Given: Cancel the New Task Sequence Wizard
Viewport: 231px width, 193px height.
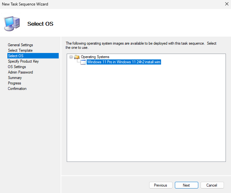Looking at the screenshot, I should point(212,185).
